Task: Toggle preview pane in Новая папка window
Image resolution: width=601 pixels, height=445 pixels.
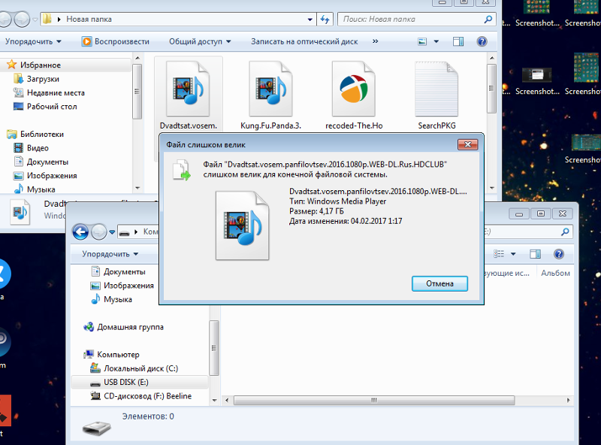Action: pos(458,41)
